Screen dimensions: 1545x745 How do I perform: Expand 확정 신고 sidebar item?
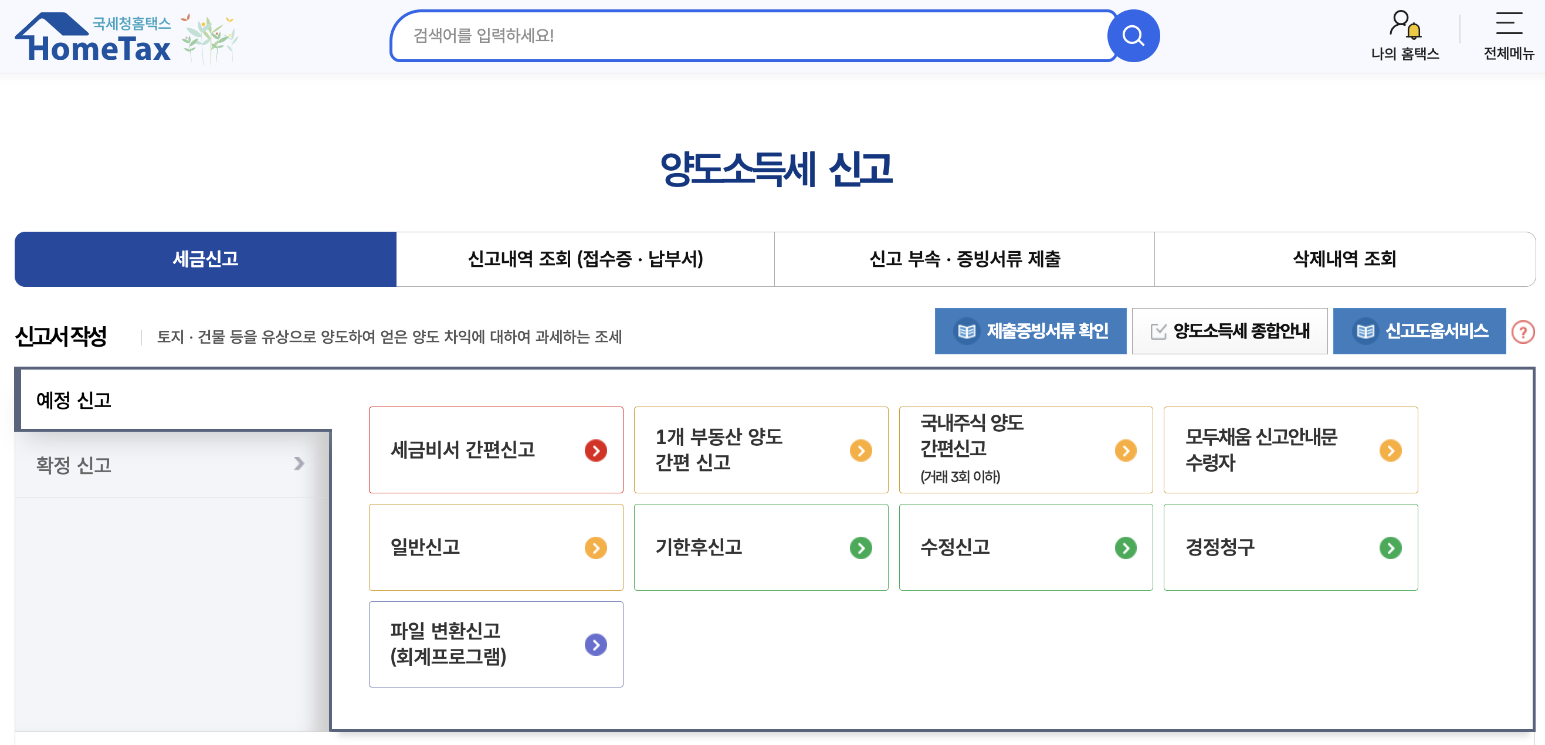tap(171, 464)
